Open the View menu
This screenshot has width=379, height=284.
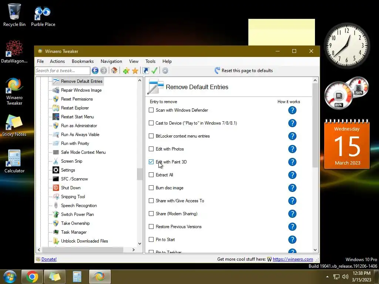[134, 61]
